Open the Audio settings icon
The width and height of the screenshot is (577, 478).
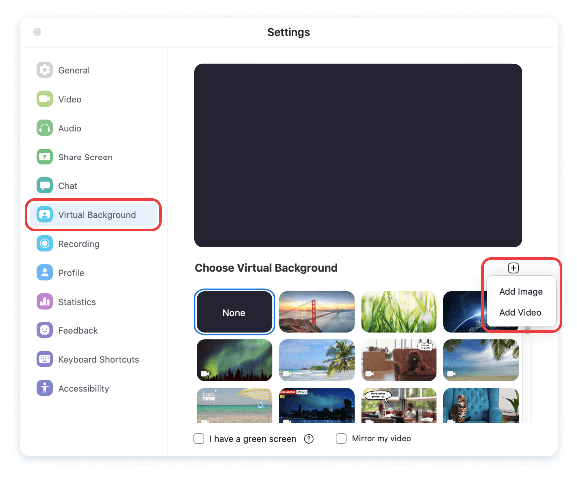44,128
